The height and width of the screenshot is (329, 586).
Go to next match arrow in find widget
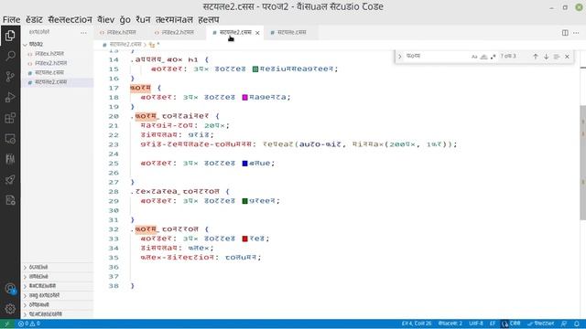click(x=546, y=57)
